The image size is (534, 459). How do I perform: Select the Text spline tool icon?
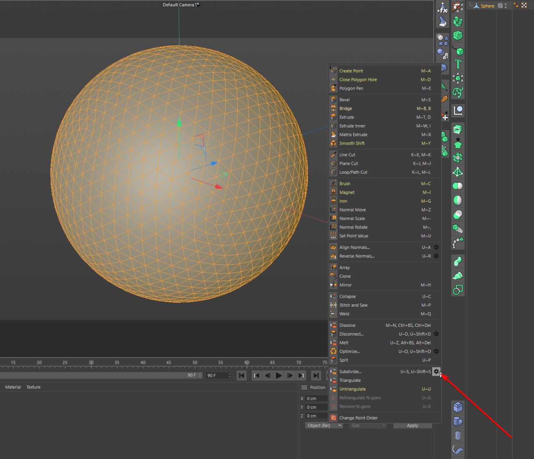point(458,64)
